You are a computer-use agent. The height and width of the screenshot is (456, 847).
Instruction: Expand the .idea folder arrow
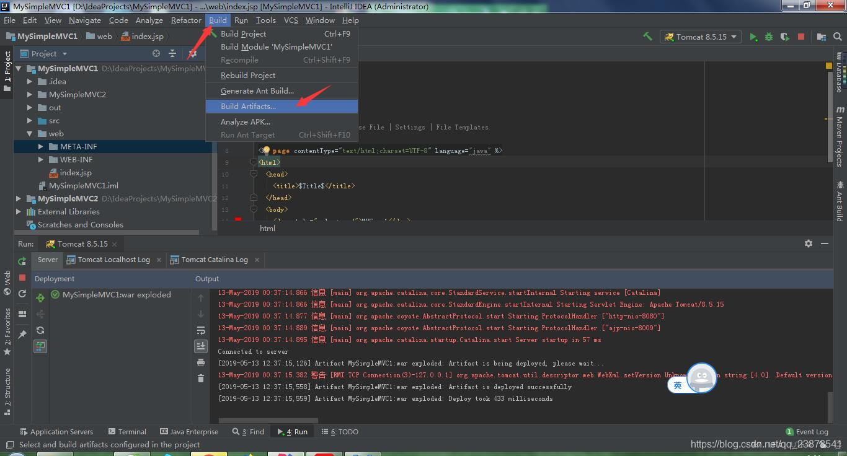click(x=30, y=81)
